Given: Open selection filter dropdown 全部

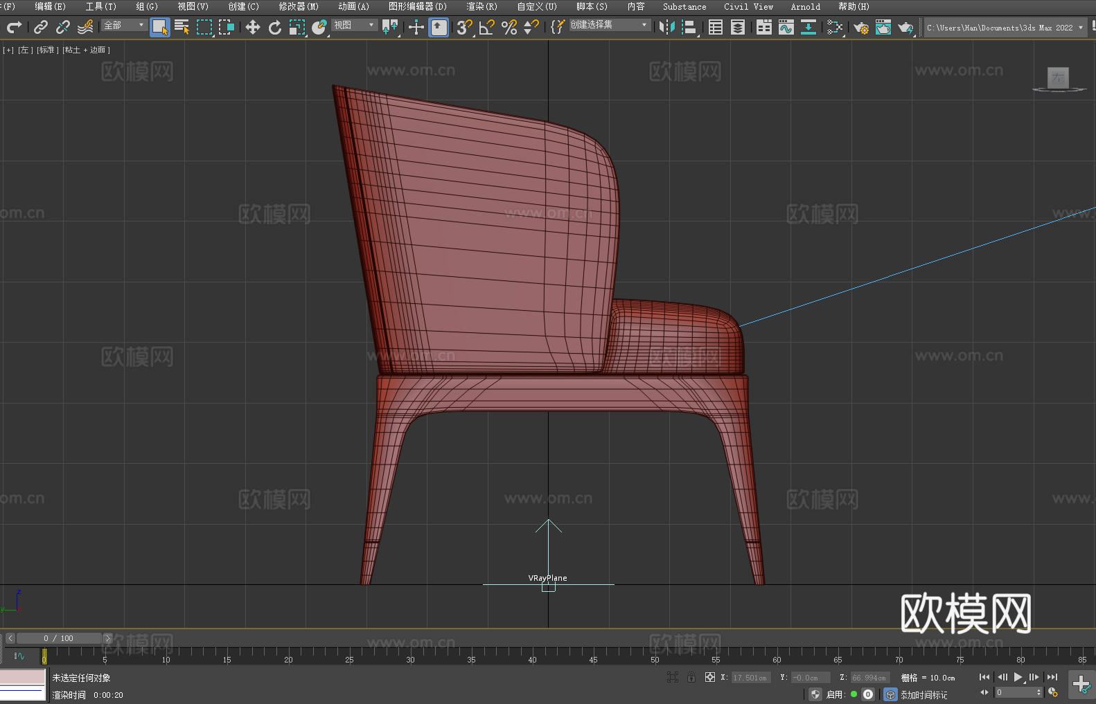Looking at the screenshot, I should click(124, 25).
